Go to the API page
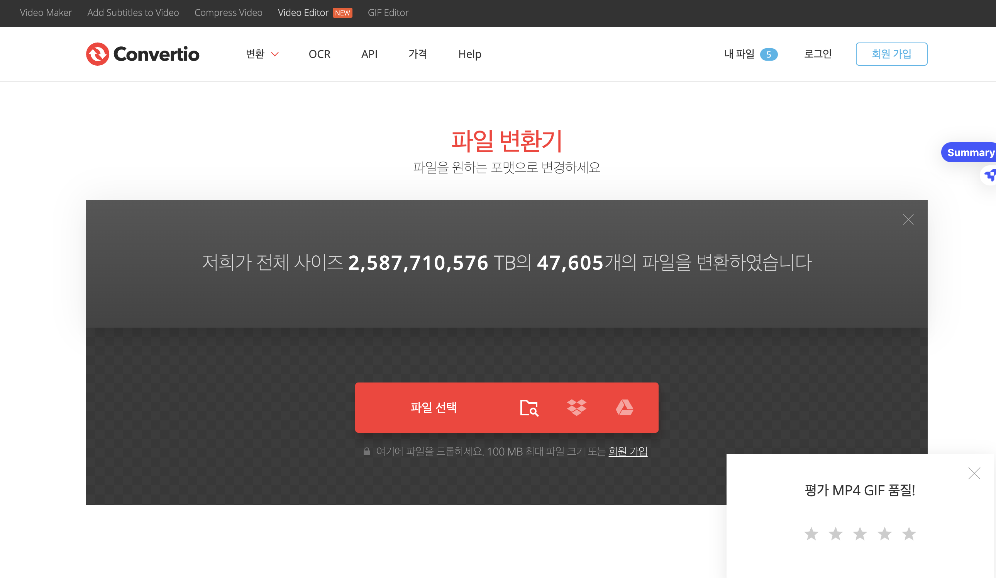 [x=369, y=54]
